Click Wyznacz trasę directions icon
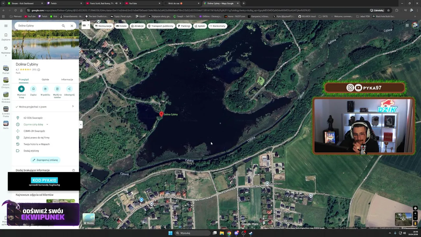 point(21,89)
